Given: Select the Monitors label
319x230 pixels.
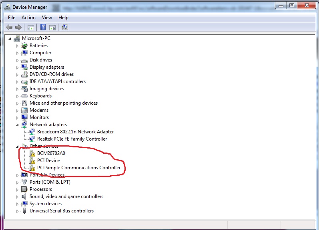Looking at the screenshot, I should [39, 117].
